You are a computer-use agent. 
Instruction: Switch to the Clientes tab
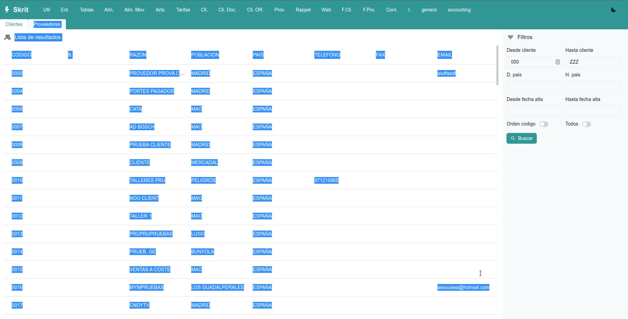pyautogui.click(x=14, y=24)
